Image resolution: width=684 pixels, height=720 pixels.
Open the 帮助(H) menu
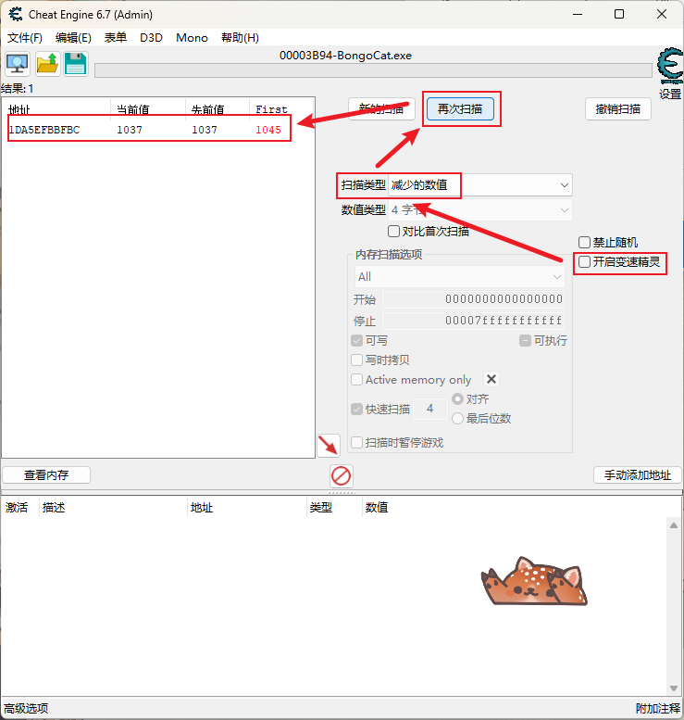coord(240,38)
